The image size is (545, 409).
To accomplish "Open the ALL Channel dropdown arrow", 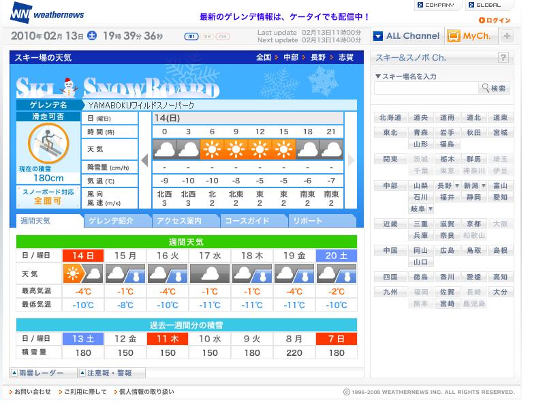I will [x=378, y=36].
